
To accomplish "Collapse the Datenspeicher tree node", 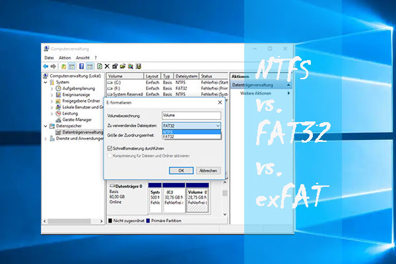I will tap(46, 125).
